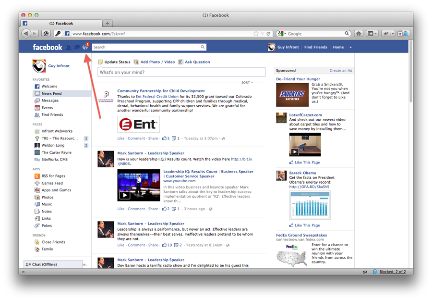Select News Feed in Favorites
Screen dimensions: 432x301
(62, 94)
